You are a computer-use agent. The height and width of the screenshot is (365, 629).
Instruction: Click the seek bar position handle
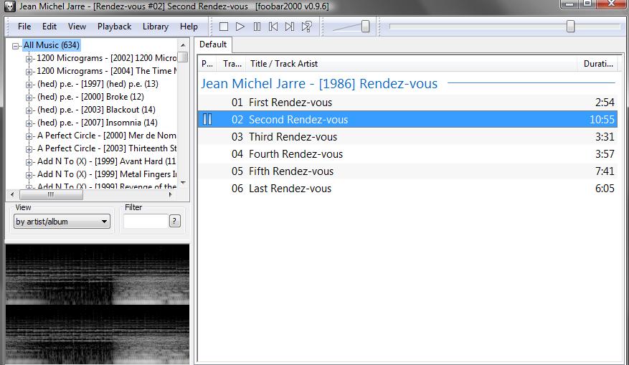point(570,27)
